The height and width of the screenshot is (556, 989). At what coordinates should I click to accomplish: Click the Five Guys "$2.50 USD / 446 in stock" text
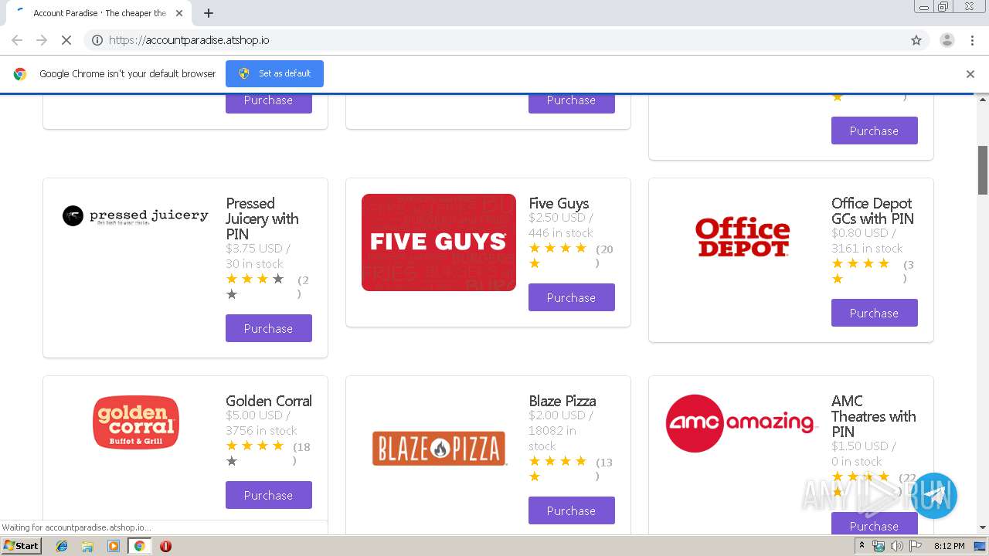tap(561, 225)
